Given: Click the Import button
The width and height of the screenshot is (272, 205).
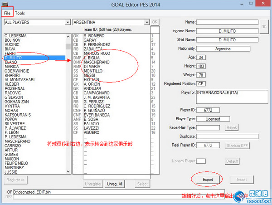Looking at the screenshot, I should tap(242, 180).
